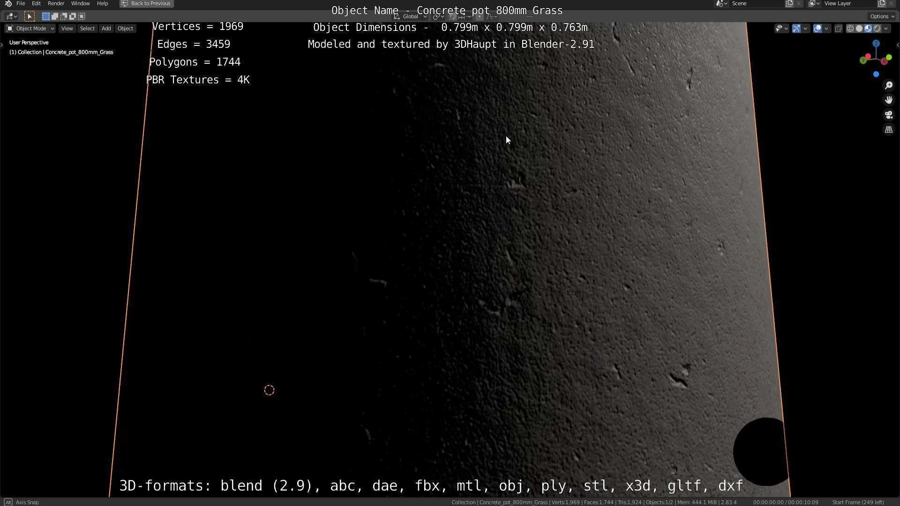Toggle viewport overlays
Image resolution: width=900 pixels, height=506 pixels.
817,29
